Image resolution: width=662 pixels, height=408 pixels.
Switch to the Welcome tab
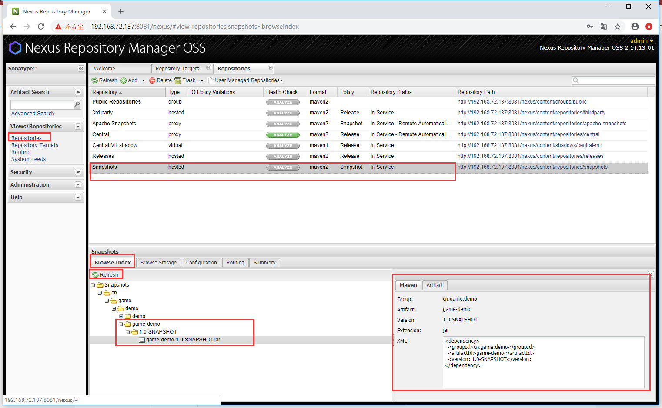click(120, 69)
